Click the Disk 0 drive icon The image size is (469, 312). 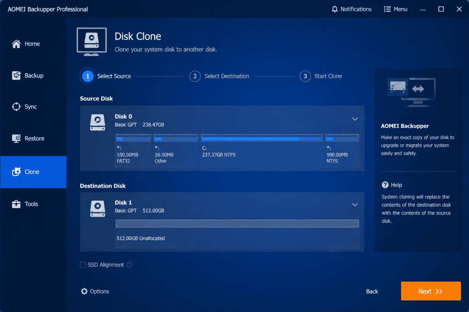pos(98,122)
